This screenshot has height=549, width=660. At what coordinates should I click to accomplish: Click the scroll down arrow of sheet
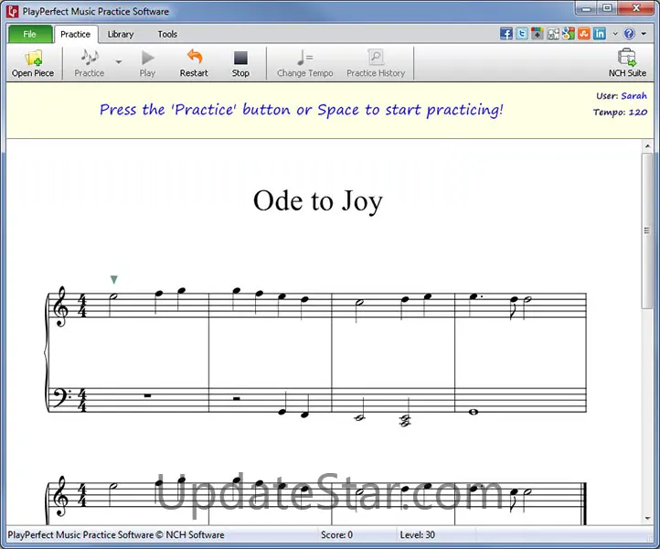pyautogui.click(x=647, y=518)
